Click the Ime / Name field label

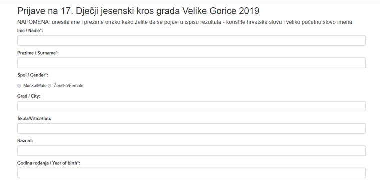pyautogui.click(x=30, y=31)
